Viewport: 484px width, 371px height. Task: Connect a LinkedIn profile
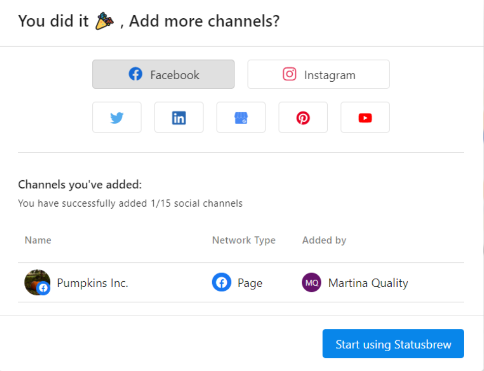pos(179,117)
